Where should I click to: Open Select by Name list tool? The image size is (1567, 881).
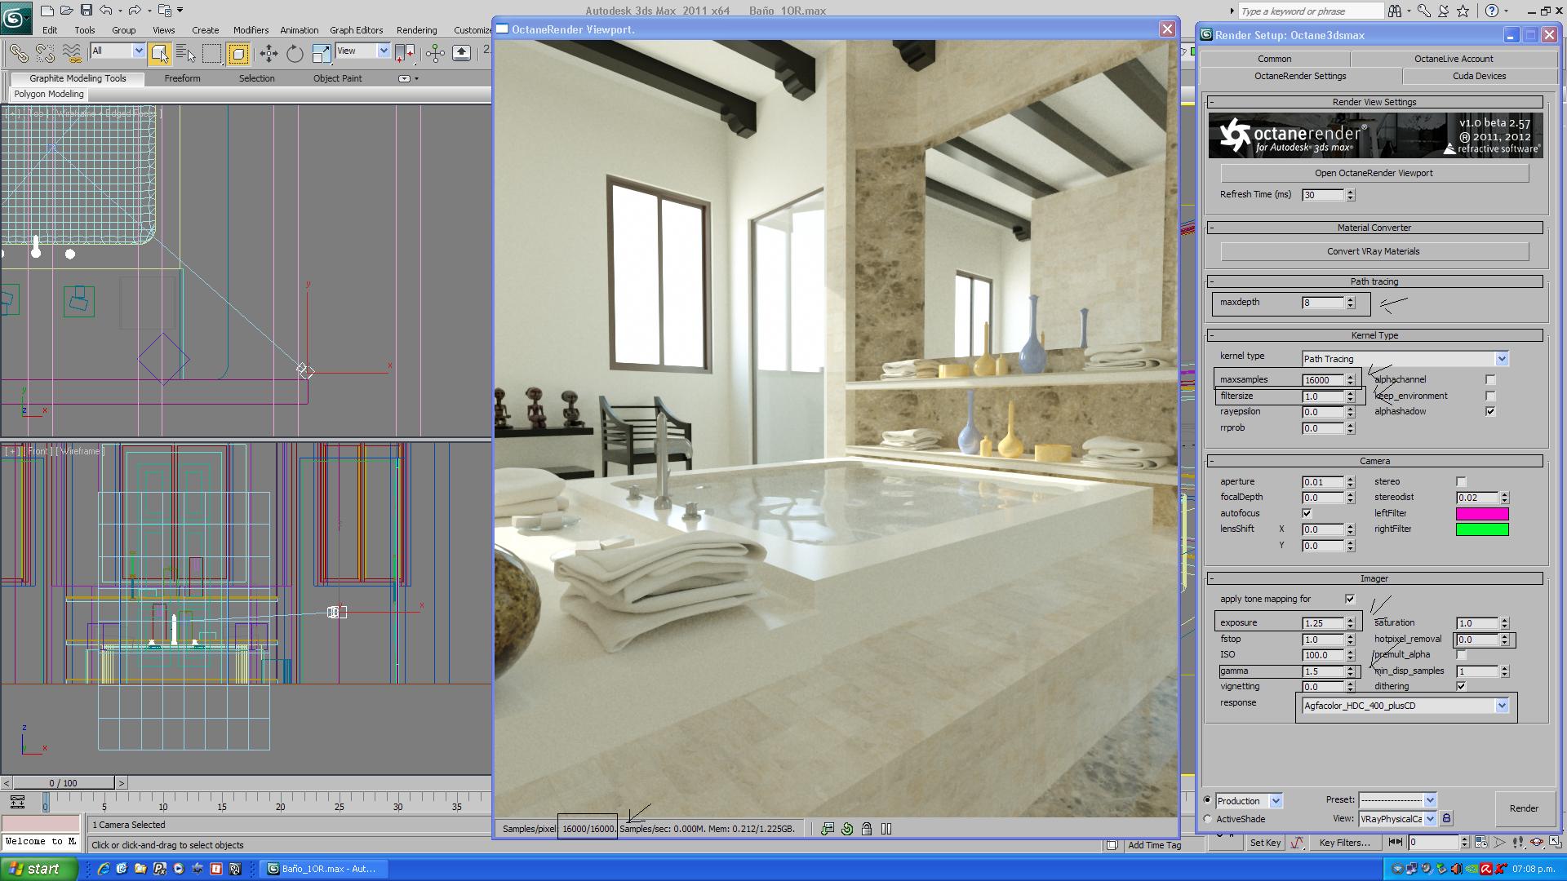tap(185, 54)
